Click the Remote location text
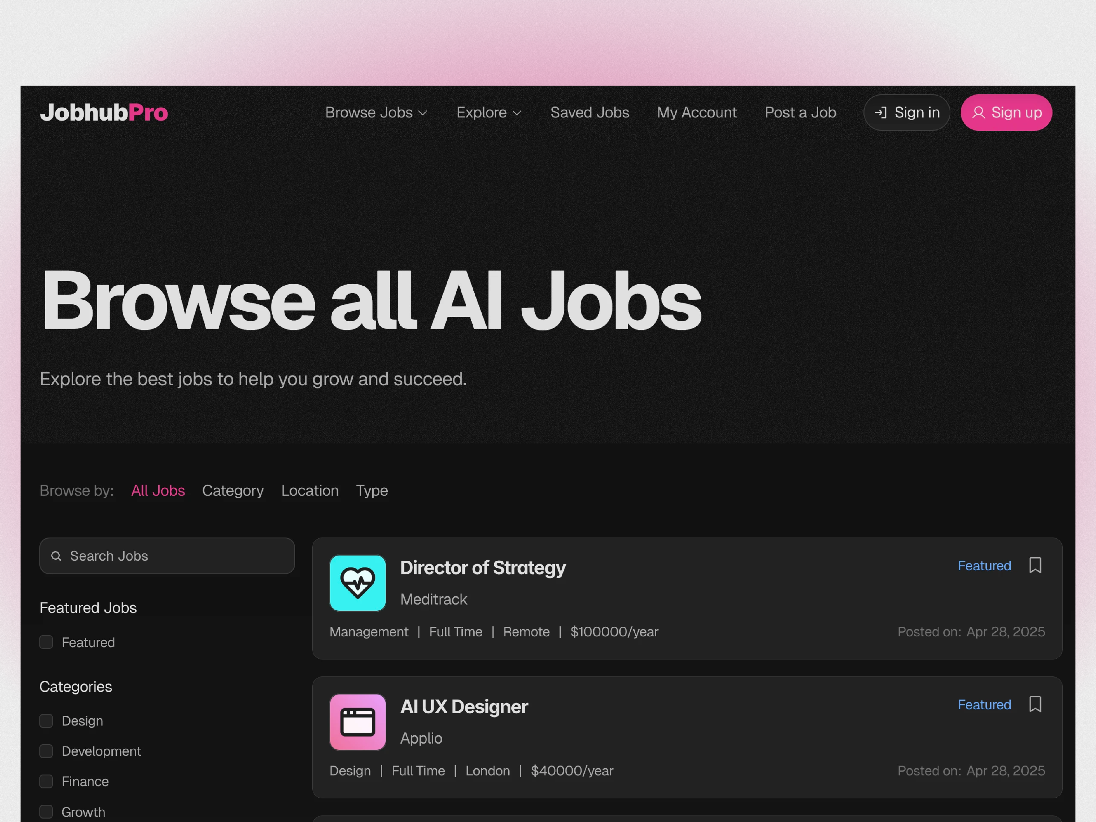Screen dimensions: 1096x822 [x=526, y=632]
